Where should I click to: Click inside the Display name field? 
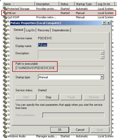pyautogui.click(x=71, y=46)
